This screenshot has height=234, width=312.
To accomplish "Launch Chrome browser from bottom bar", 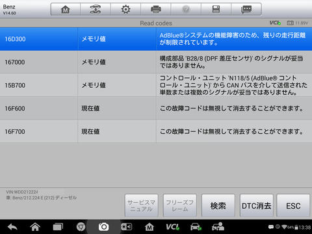I will pyautogui.click(x=81, y=227).
